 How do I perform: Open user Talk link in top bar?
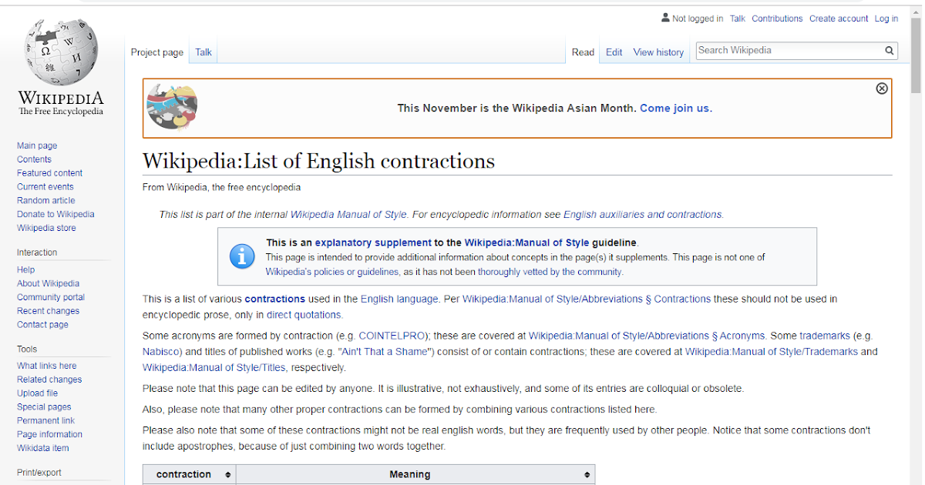pyautogui.click(x=738, y=18)
